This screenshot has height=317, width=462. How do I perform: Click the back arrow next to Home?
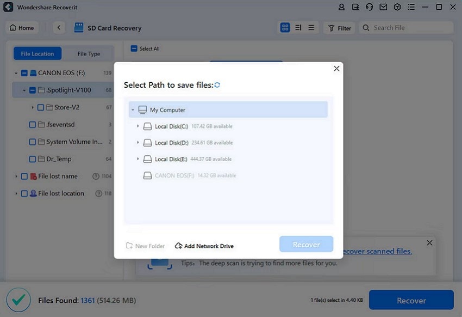click(x=59, y=28)
